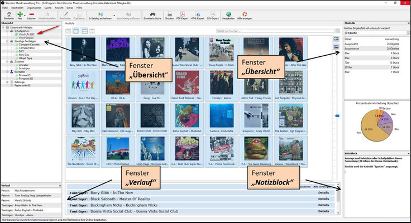
Task: Click the Alle verbergen link
Action: pos(322,187)
